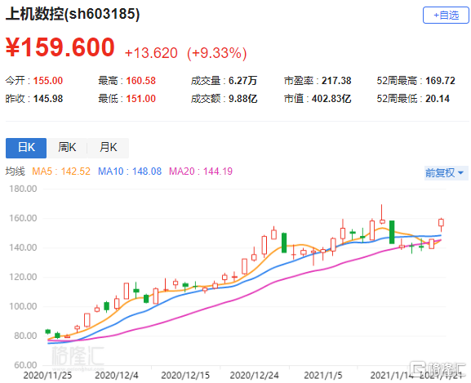Click the day high value 160.58
The width and height of the screenshot is (471, 383).
[141, 81]
